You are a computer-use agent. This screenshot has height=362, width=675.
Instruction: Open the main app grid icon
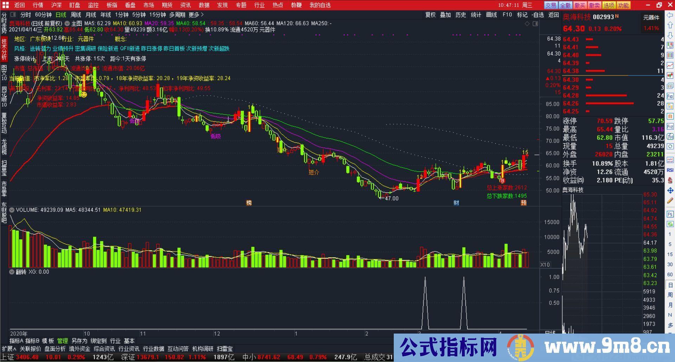click(x=5, y=5)
